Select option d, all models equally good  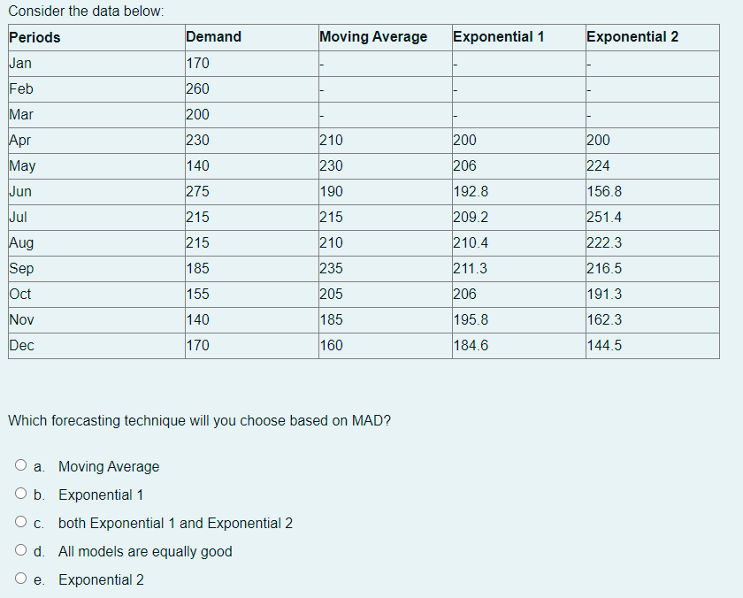(x=19, y=550)
